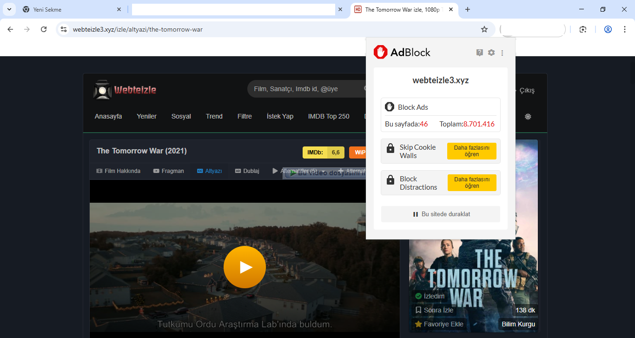Open Yeniler menu item
Image resolution: width=635 pixels, height=338 pixels.
147,116
